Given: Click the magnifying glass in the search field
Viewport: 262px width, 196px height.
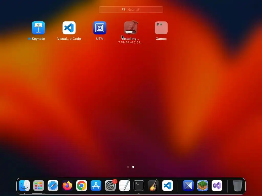Looking at the screenshot, I should coord(124,9).
